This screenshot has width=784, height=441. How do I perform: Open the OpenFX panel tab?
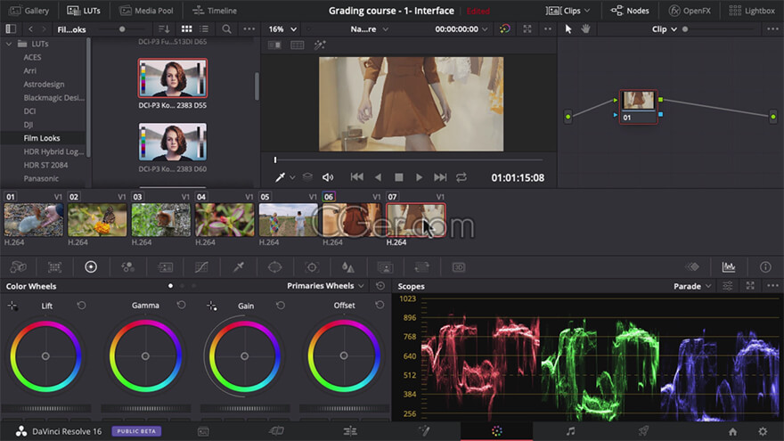click(x=690, y=11)
